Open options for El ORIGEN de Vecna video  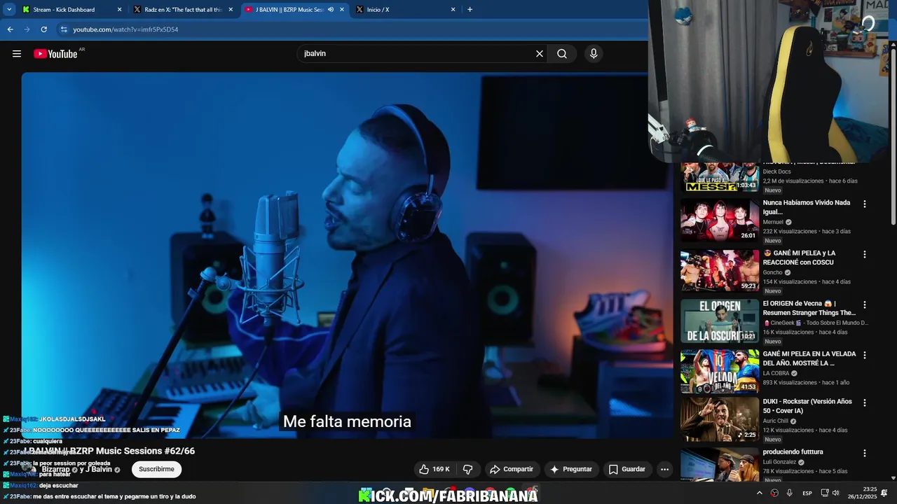pyautogui.click(x=864, y=304)
